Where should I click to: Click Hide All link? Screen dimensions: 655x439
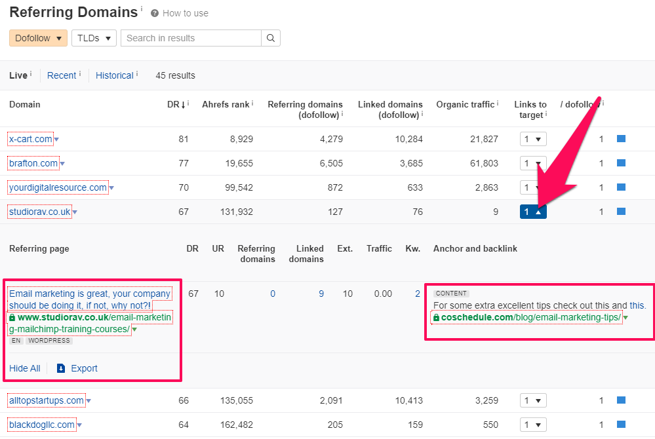(x=24, y=368)
